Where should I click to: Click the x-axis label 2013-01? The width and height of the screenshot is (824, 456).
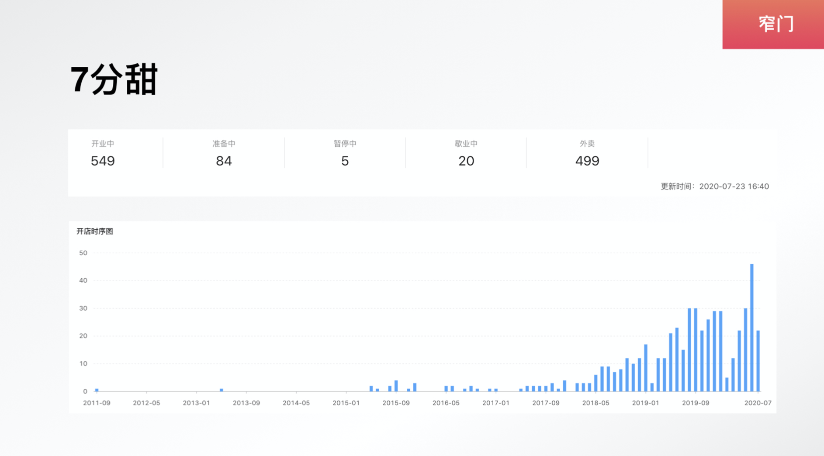[196, 403]
